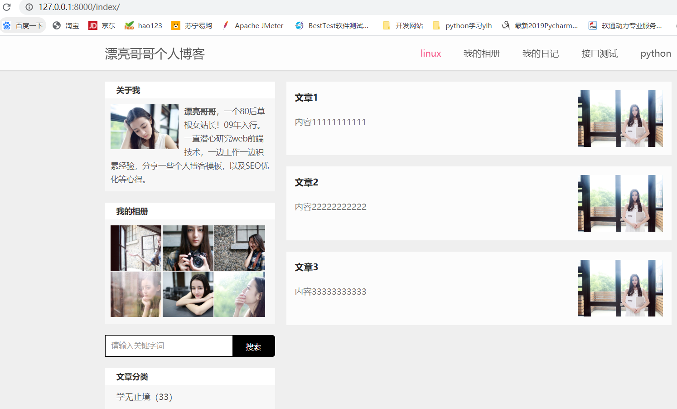
Task: Open the 百度一下 bookmark
Action: [x=23, y=25]
